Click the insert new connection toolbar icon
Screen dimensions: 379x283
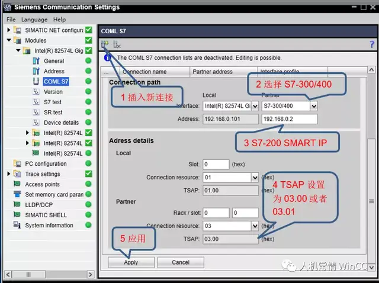coord(105,44)
